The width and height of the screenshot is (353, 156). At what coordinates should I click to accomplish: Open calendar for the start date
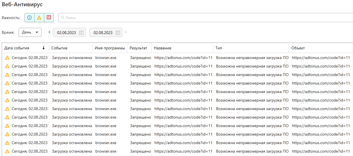pyautogui.click(x=81, y=33)
